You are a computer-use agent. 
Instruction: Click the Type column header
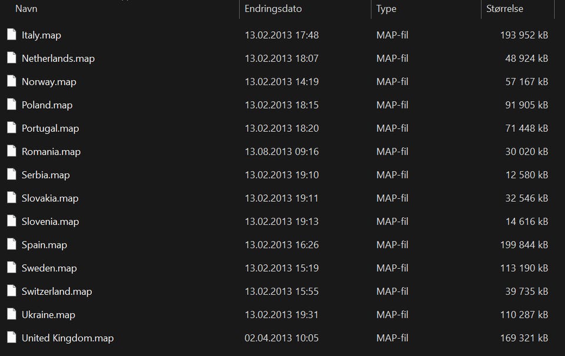tap(386, 9)
